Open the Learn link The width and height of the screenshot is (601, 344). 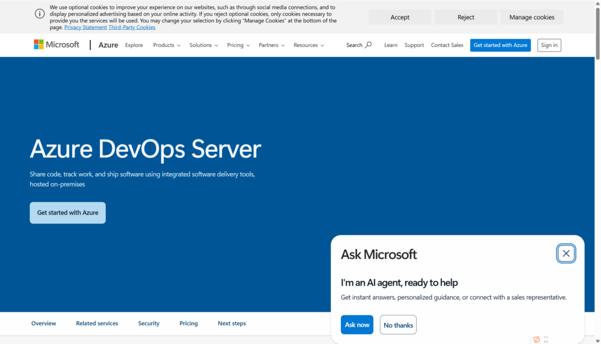390,45
